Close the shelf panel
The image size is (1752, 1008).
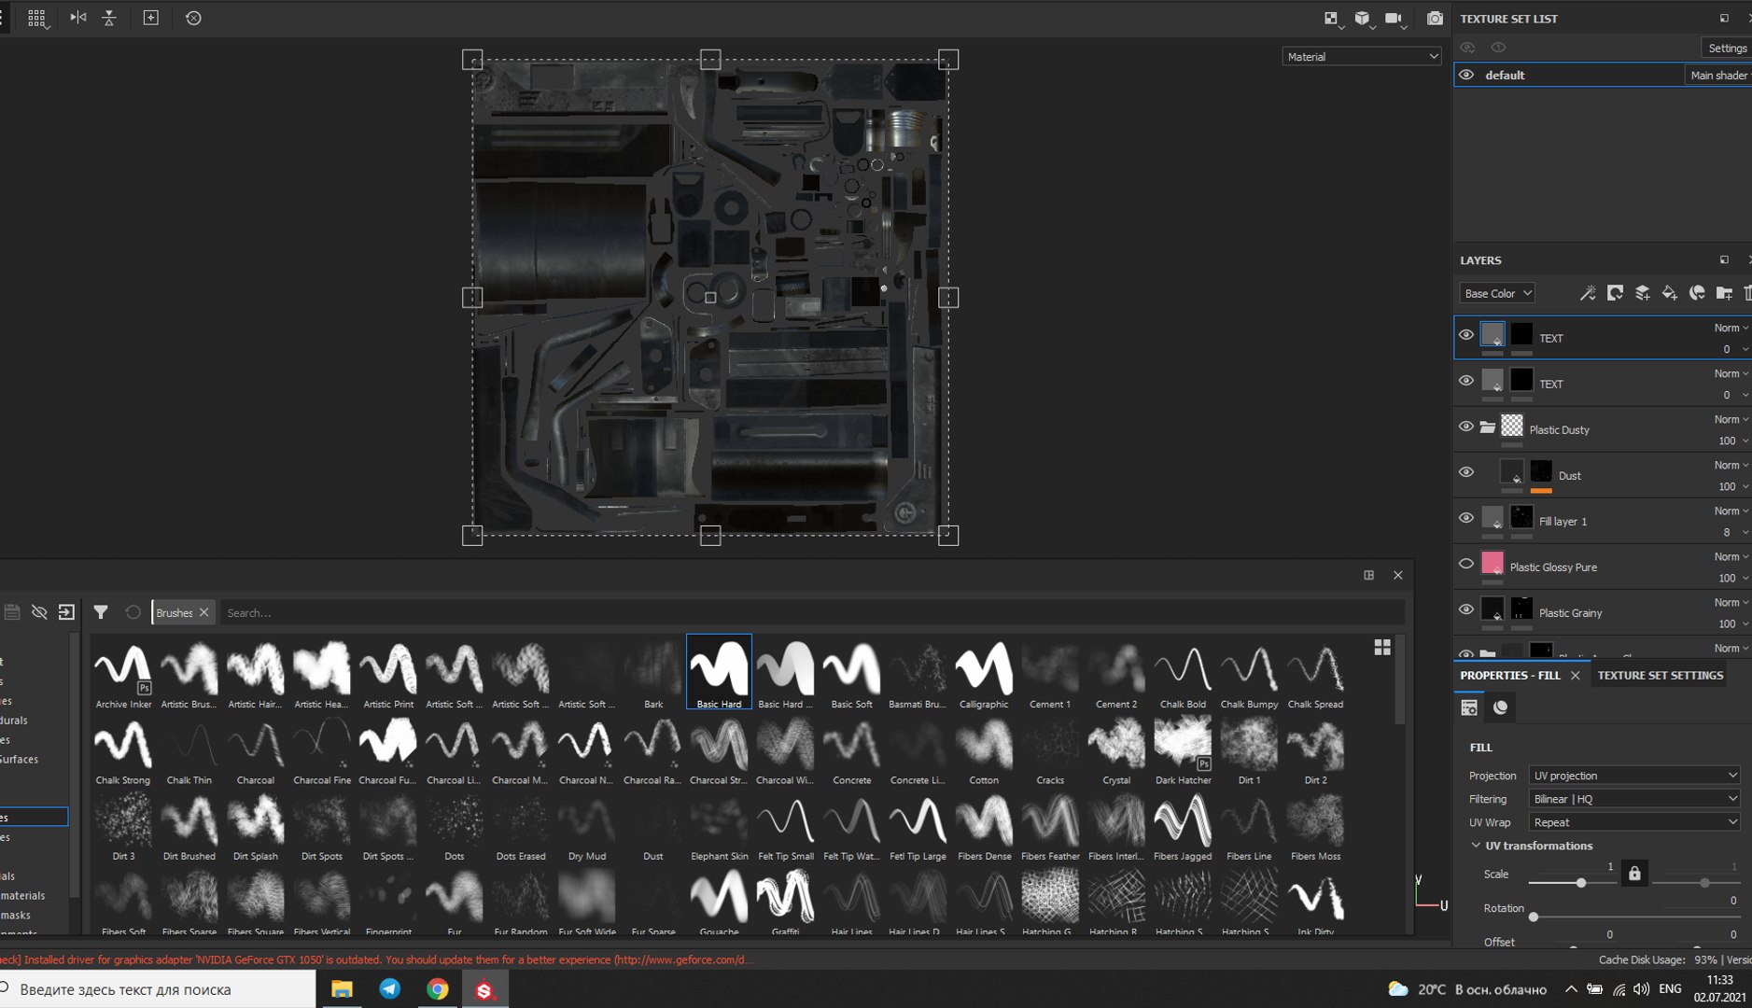pyautogui.click(x=1397, y=575)
